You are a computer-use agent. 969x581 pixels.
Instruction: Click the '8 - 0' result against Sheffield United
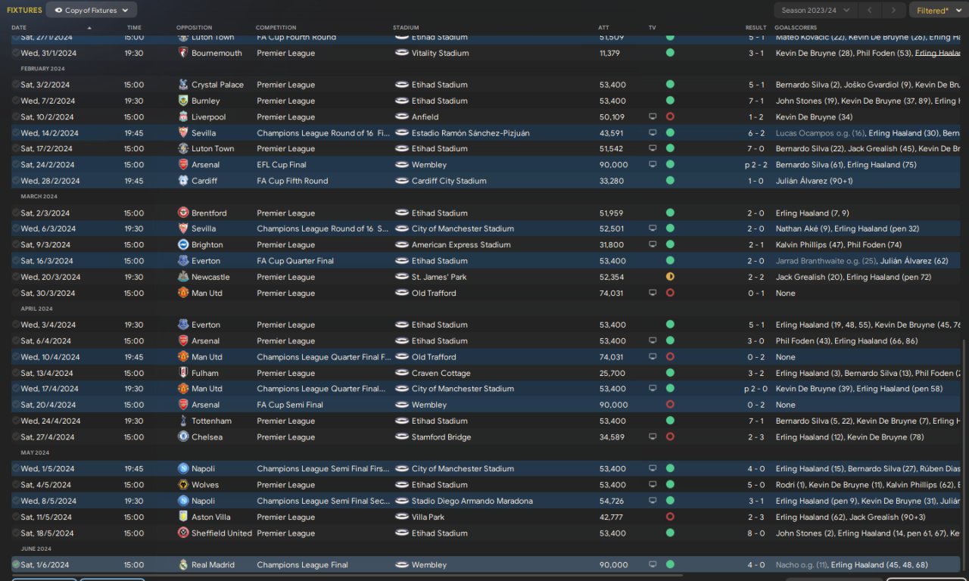(756, 533)
